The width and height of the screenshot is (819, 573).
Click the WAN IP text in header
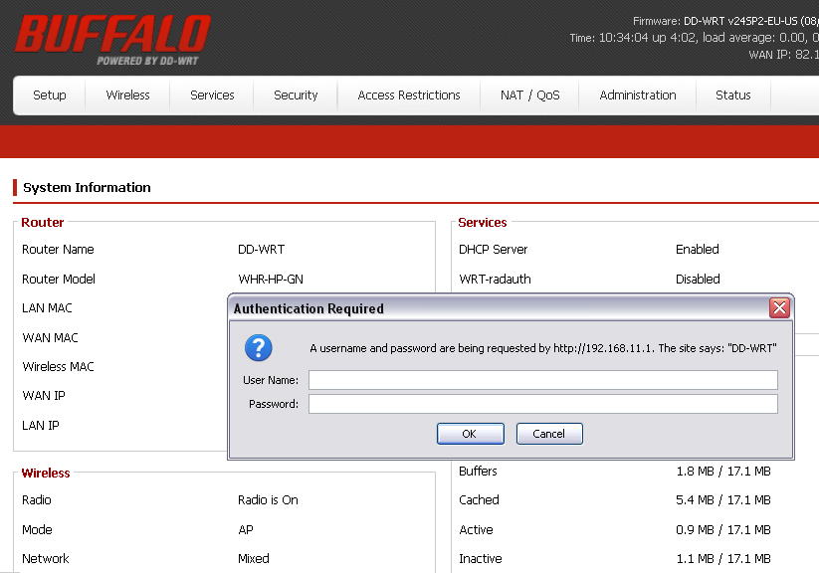783,55
